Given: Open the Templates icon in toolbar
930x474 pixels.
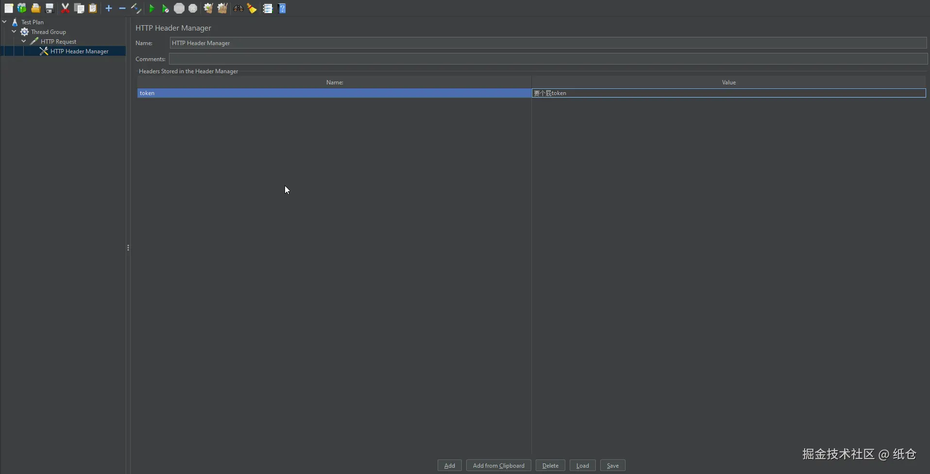Looking at the screenshot, I should 22,8.
